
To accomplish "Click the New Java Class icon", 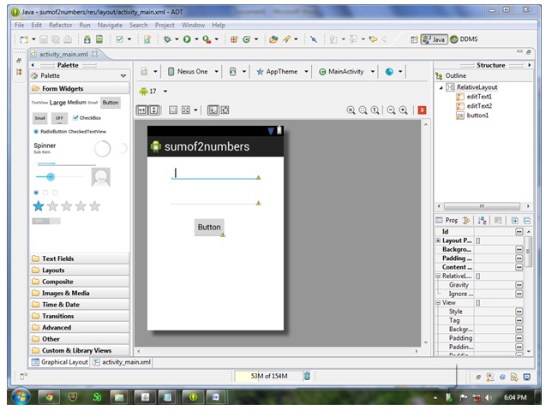I will coord(247,39).
